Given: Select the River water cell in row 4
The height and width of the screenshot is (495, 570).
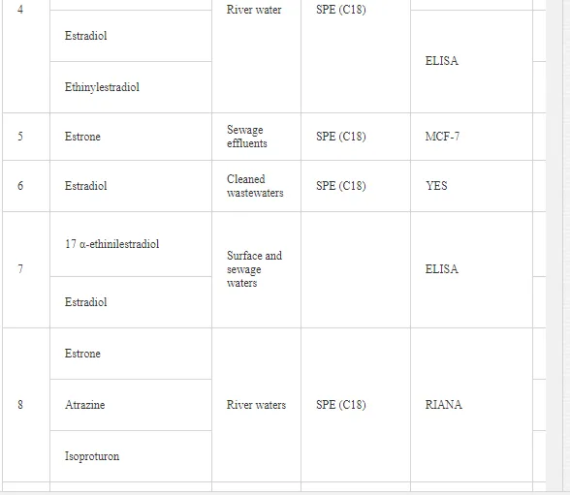Looking at the screenshot, I should (256, 56).
